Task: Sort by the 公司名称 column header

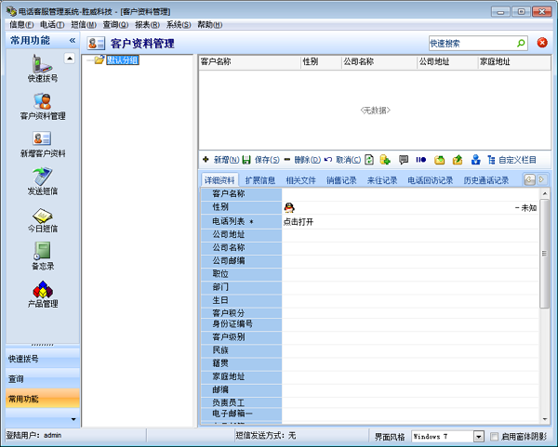Action: coord(379,62)
